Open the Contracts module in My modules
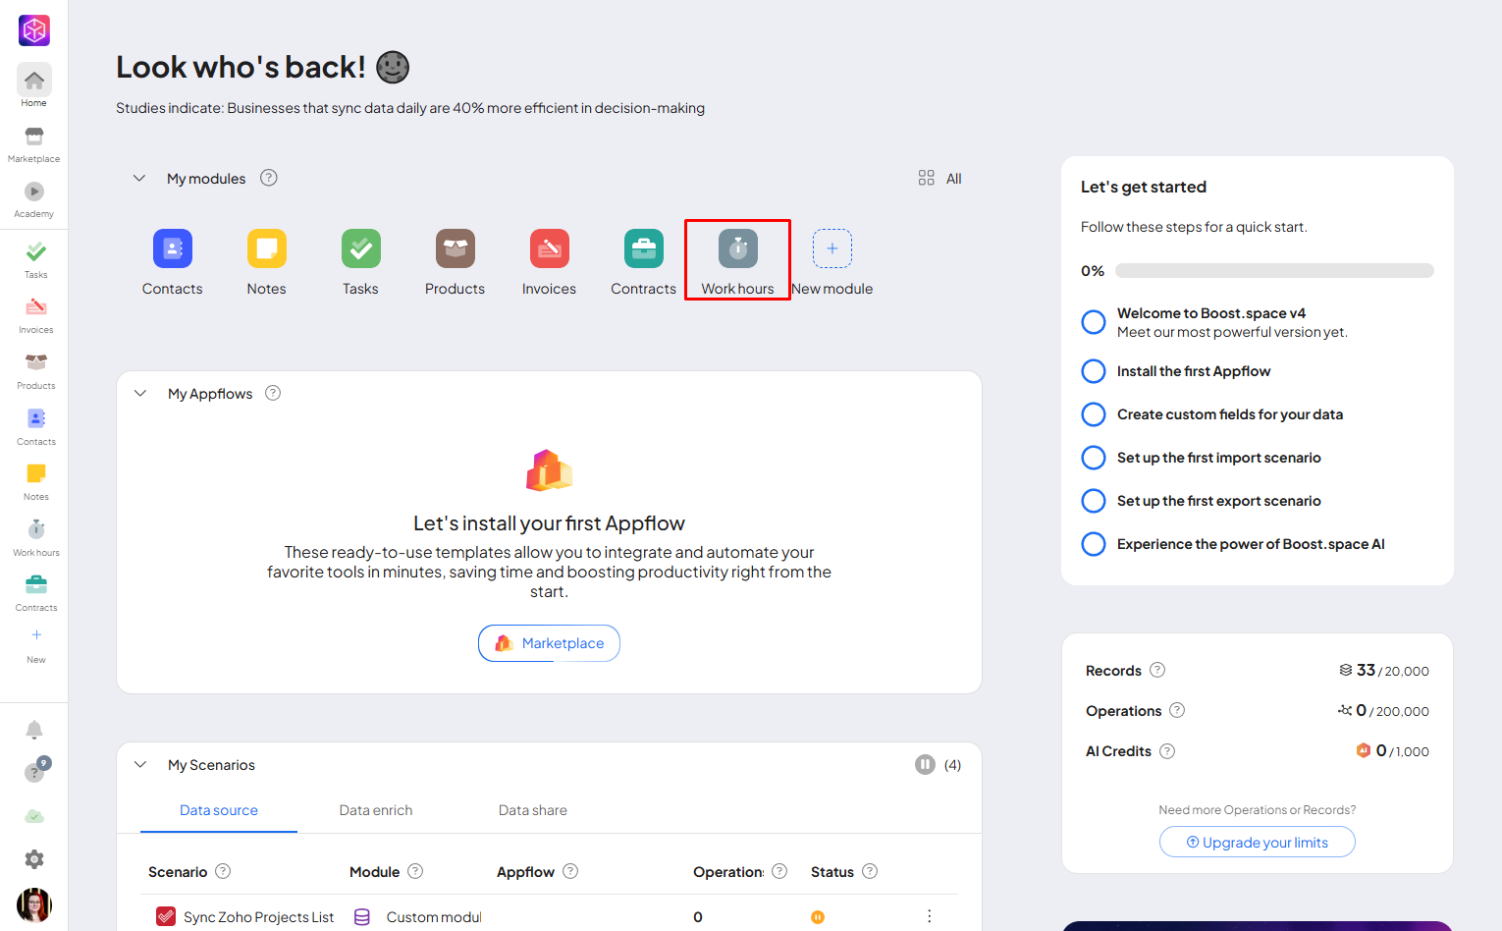 [643, 249]
